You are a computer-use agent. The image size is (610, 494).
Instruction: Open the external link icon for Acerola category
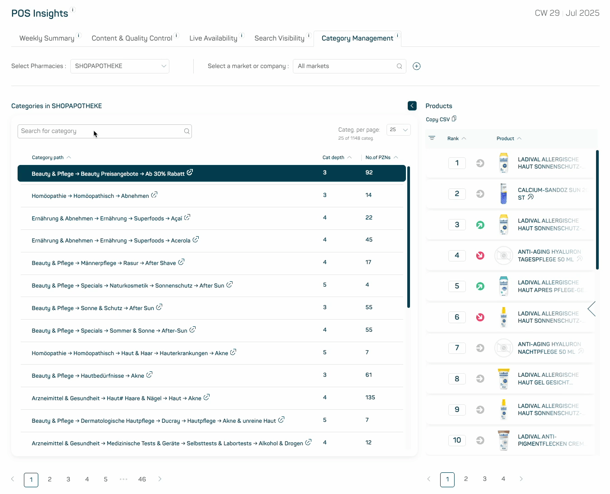196,239
